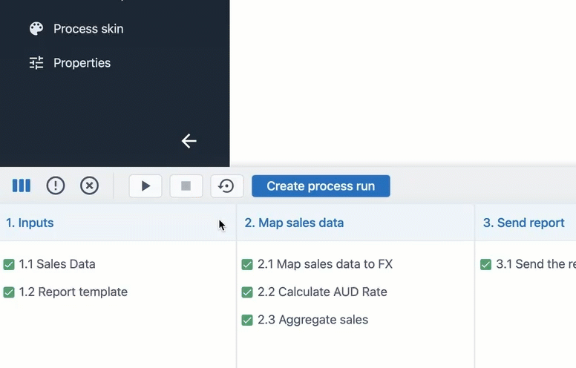Toggle the 3.1 Send the report checkbox

(485, 264)
